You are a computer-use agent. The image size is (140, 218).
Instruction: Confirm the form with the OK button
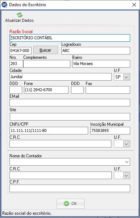[70, 203]
